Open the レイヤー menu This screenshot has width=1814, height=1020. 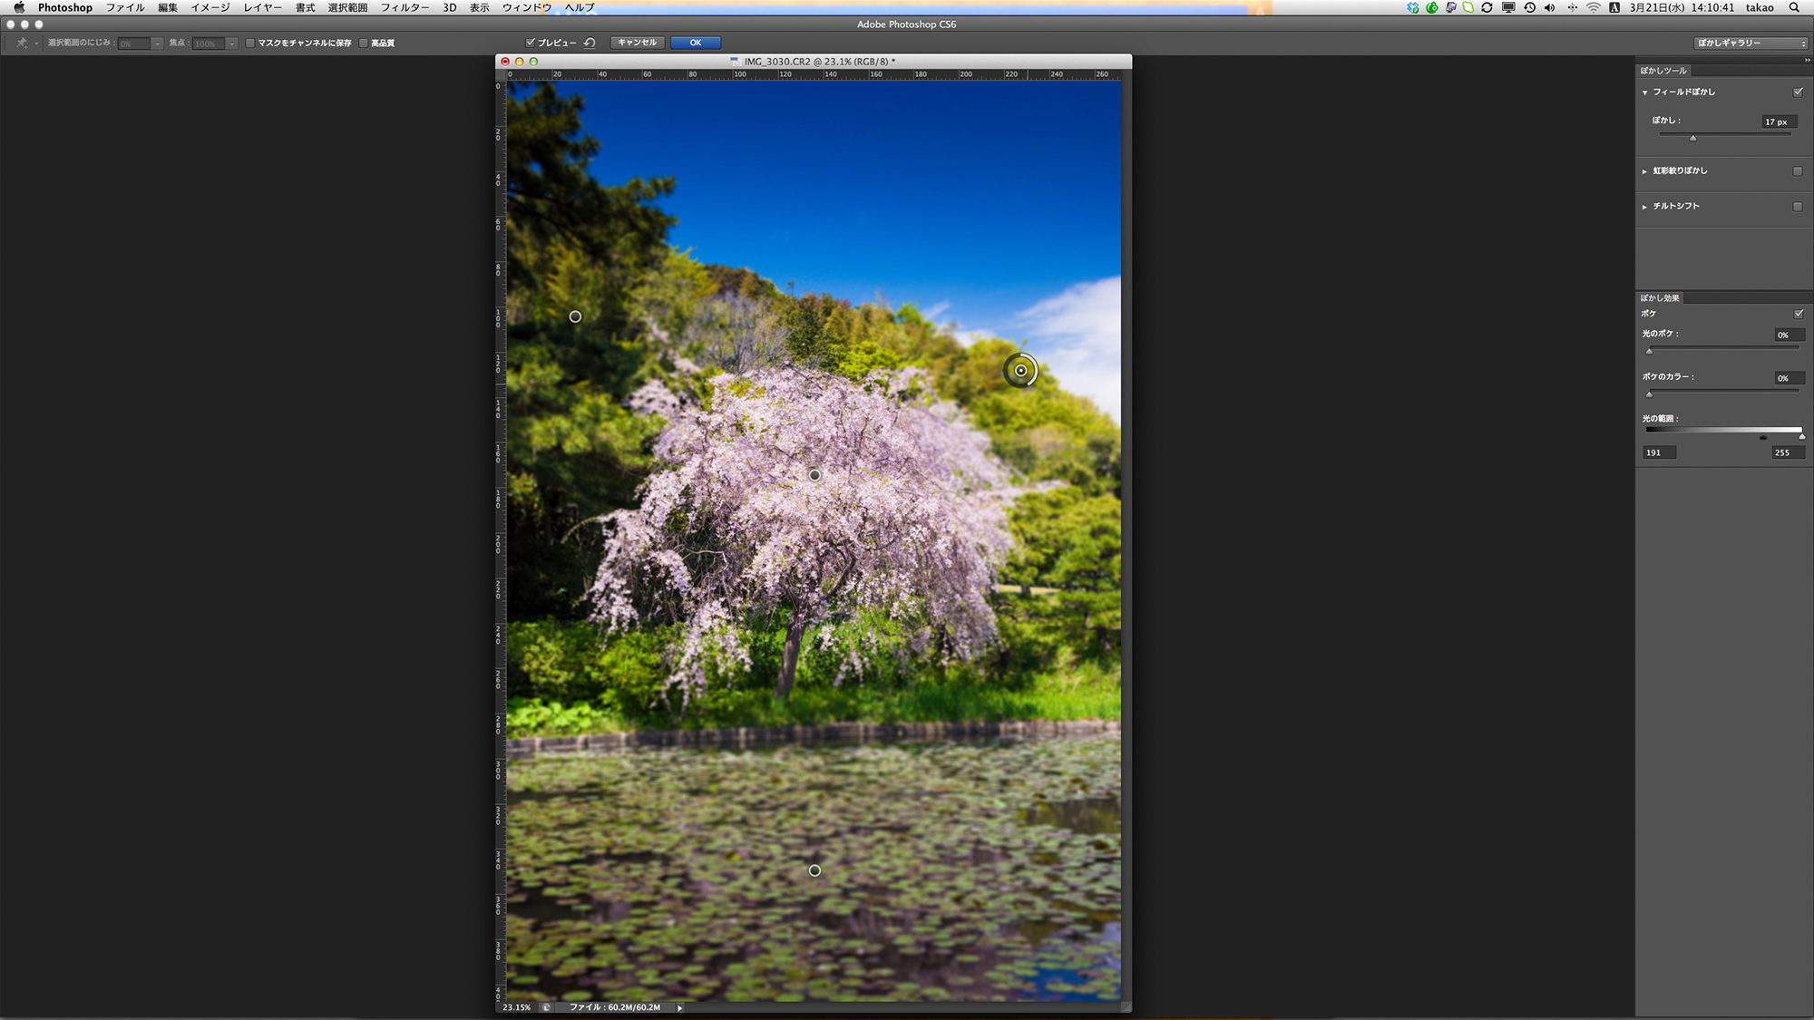click(262, 7)
